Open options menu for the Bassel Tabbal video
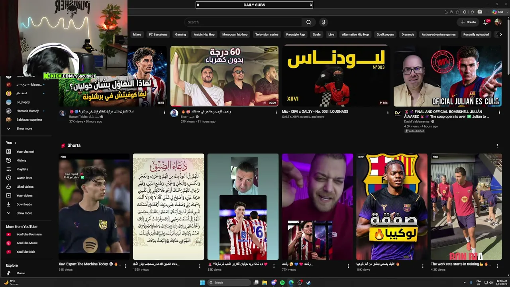This screenshot has width=510, height=287. pos(165,112)
